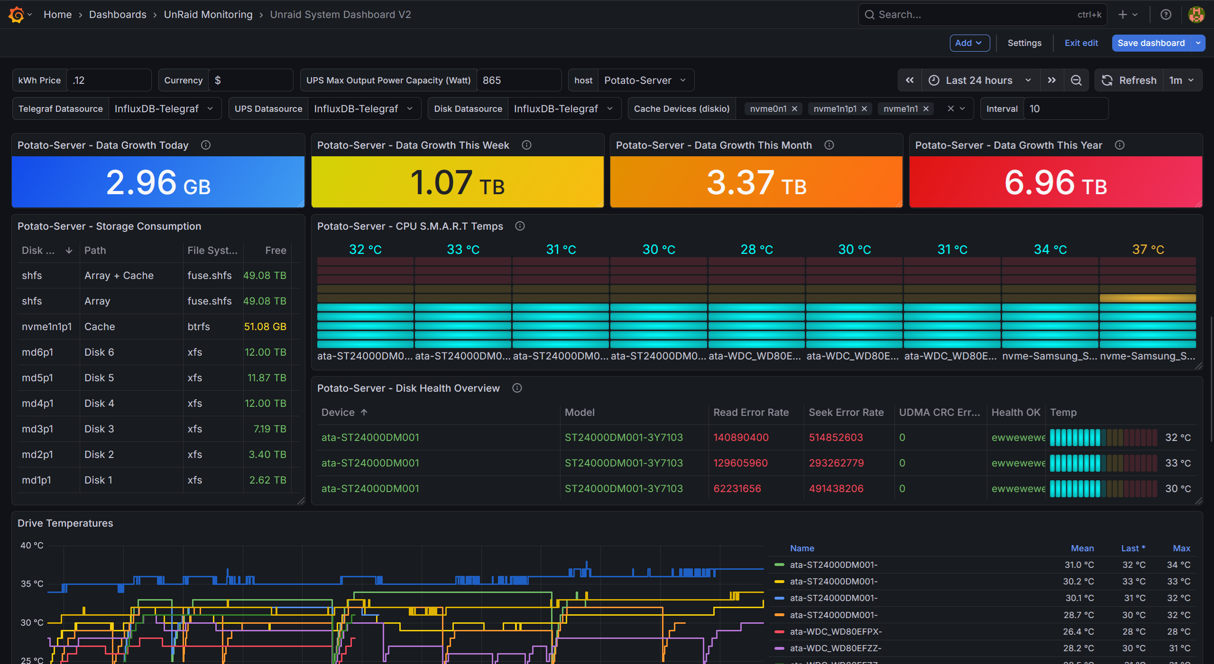Edit the Currency field
Image resolution: width=1214 pixels, height=664 pixels.
(x=251, y=81)
